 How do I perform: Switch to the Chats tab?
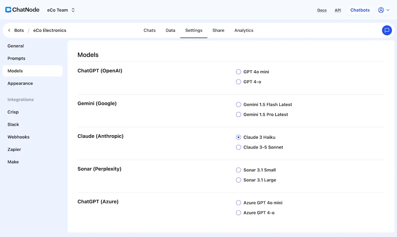[150, 30]
